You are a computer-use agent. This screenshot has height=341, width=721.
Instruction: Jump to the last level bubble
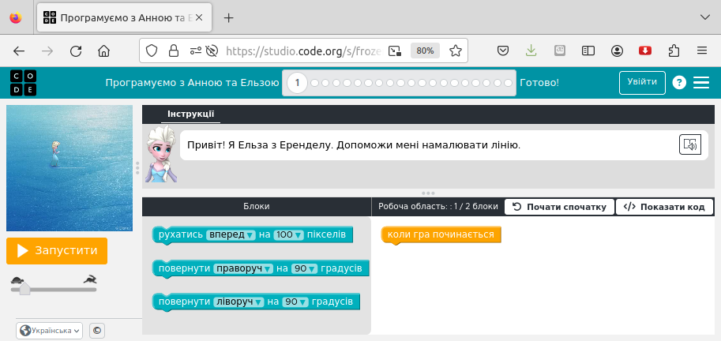click(x=508, y=83)
